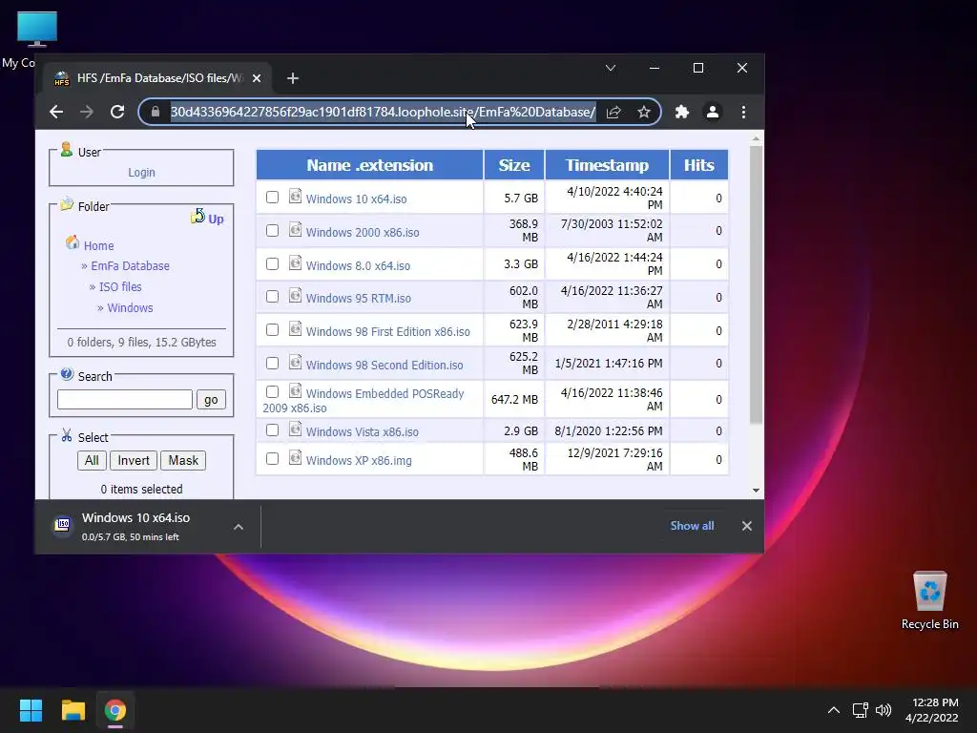Screen dimensions: 977x733
Task: Open the tab search chevron
Action: [611, 68]
